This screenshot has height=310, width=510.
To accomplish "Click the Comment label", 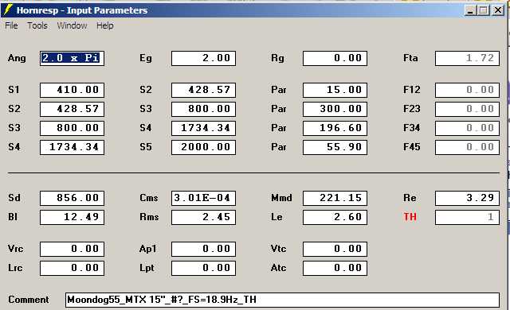I will point(29,300).
